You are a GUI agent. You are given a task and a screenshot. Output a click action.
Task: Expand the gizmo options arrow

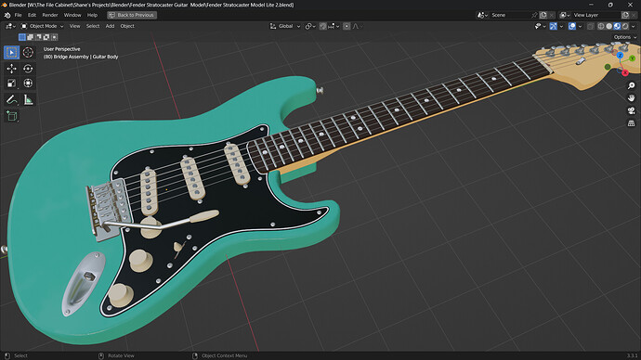click(x=561, y=26)
